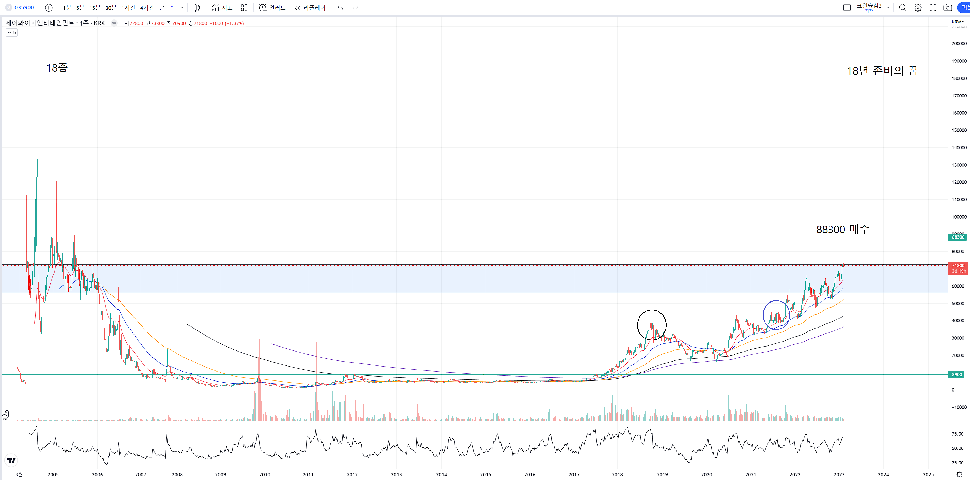Open the indicator templates grid icon

[x=244, y=8]
